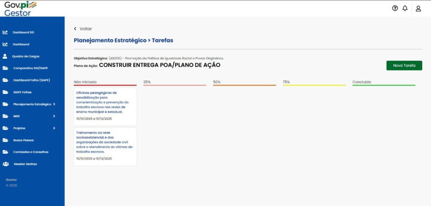Go to Quadro de Cargos

point(26,56)
